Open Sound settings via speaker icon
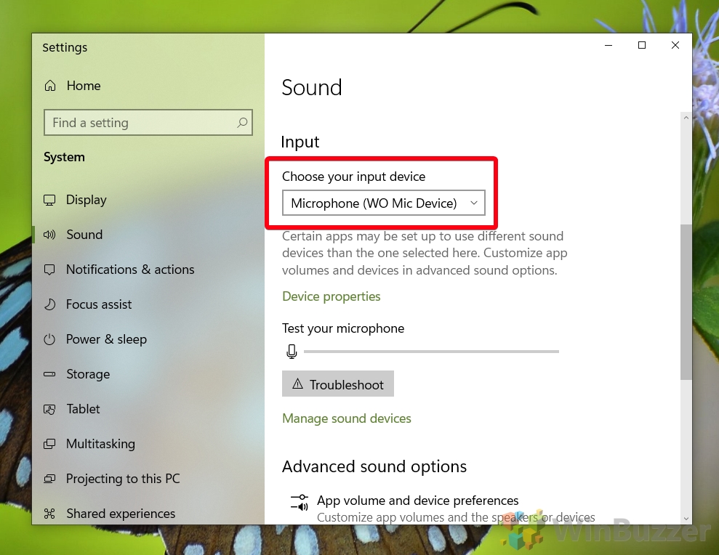This screenshot has width=719, height=555. click(x=49, y=235)
